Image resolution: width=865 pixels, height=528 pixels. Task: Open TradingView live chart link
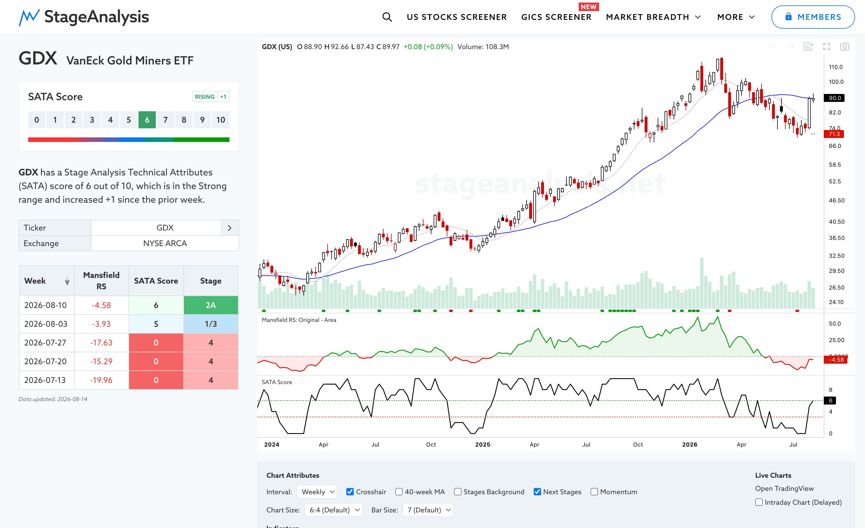[x=784, y=488]
